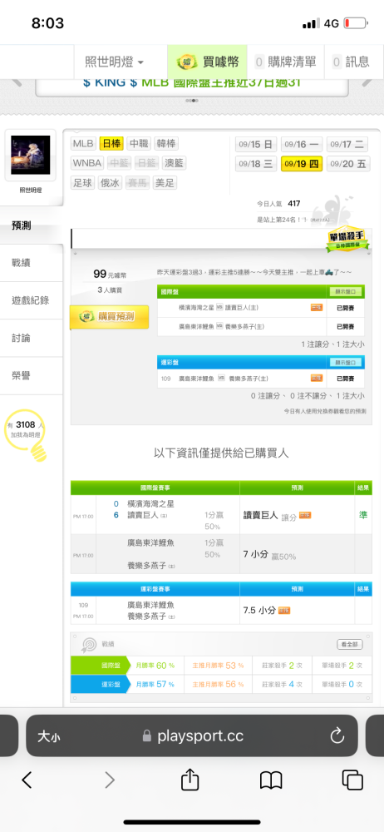
Task: Open the 榮譽 sidebar tab
Action: click(32, 376)
